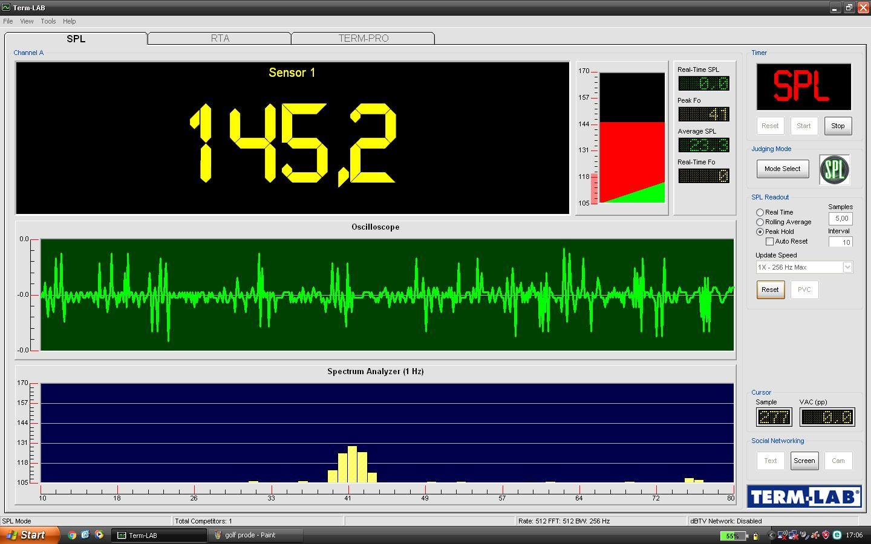Click the Real-Time Fo value display
Screen dimensions: 871x544
(703, 176)
